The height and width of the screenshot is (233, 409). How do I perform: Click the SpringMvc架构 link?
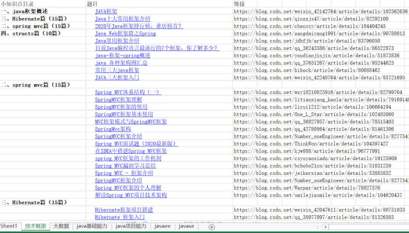coord(113,129)
